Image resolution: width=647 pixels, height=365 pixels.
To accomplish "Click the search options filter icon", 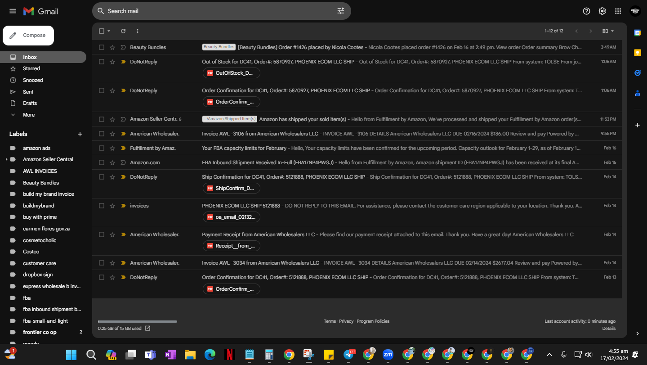I will click(x=341, y=11).
